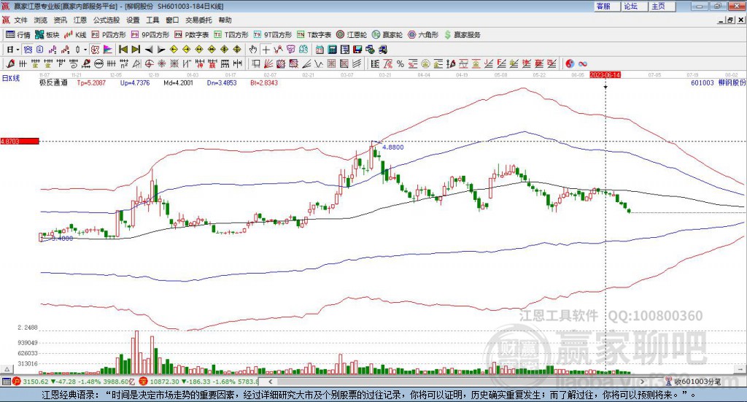The height and width of the screenshot is (402, 747).
Task: Jump to first bar with skip-back arrow
Action: pyautogui.click(x=123, y=49)
